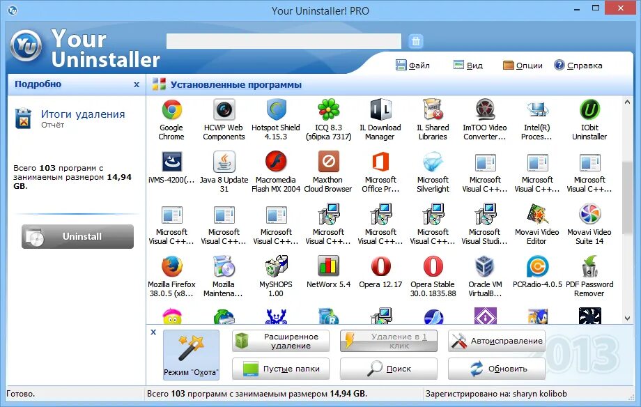Click status text 'Готово.'
This screenshot has width=641, height=407.
click(21, 394)
